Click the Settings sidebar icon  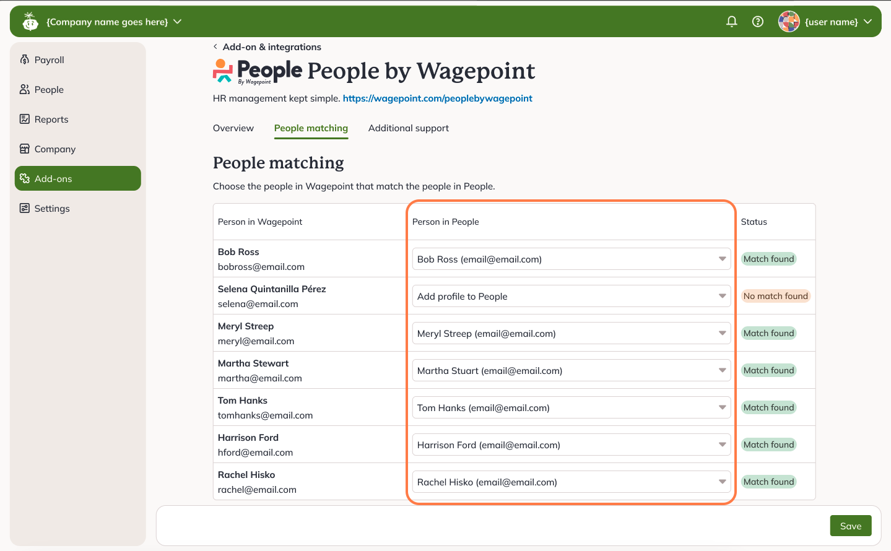click(25, 208)
